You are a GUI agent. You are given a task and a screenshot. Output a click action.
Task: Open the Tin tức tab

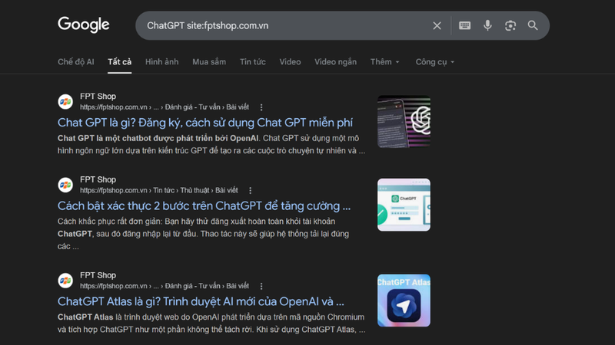click(x=253, y=62)
